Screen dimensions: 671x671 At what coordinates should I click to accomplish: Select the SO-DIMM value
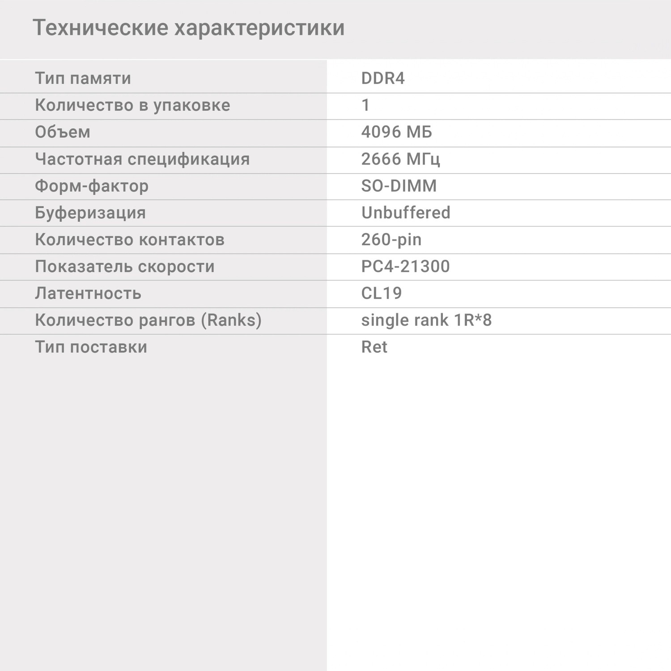tap(399, 186)
